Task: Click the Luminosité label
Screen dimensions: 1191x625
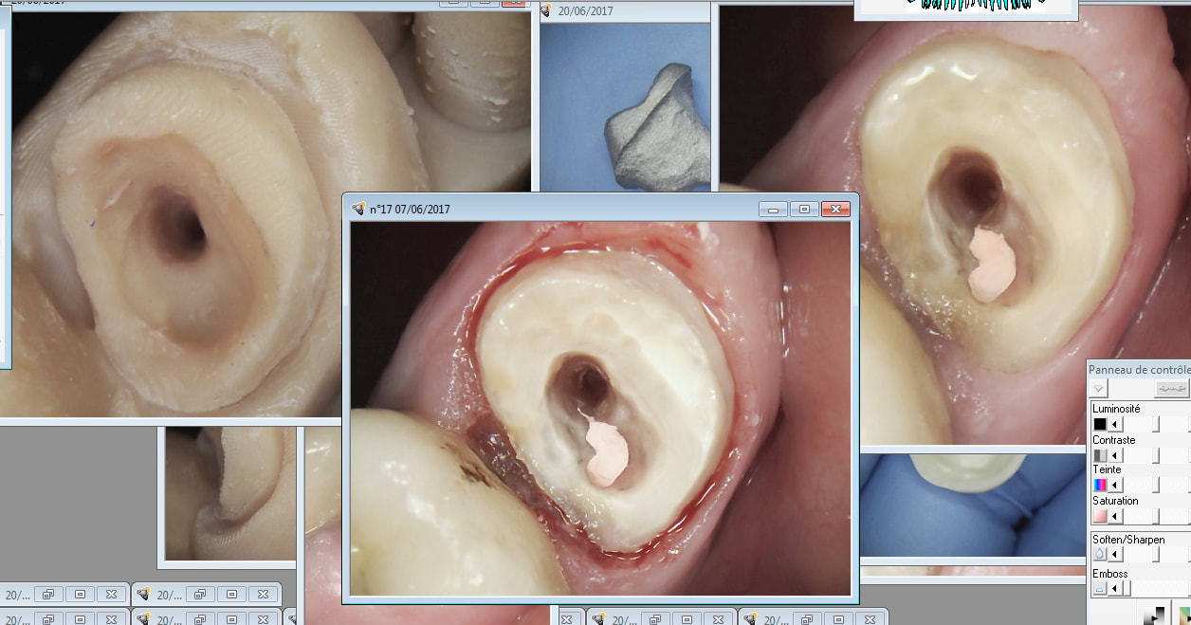Action: 1116,409
